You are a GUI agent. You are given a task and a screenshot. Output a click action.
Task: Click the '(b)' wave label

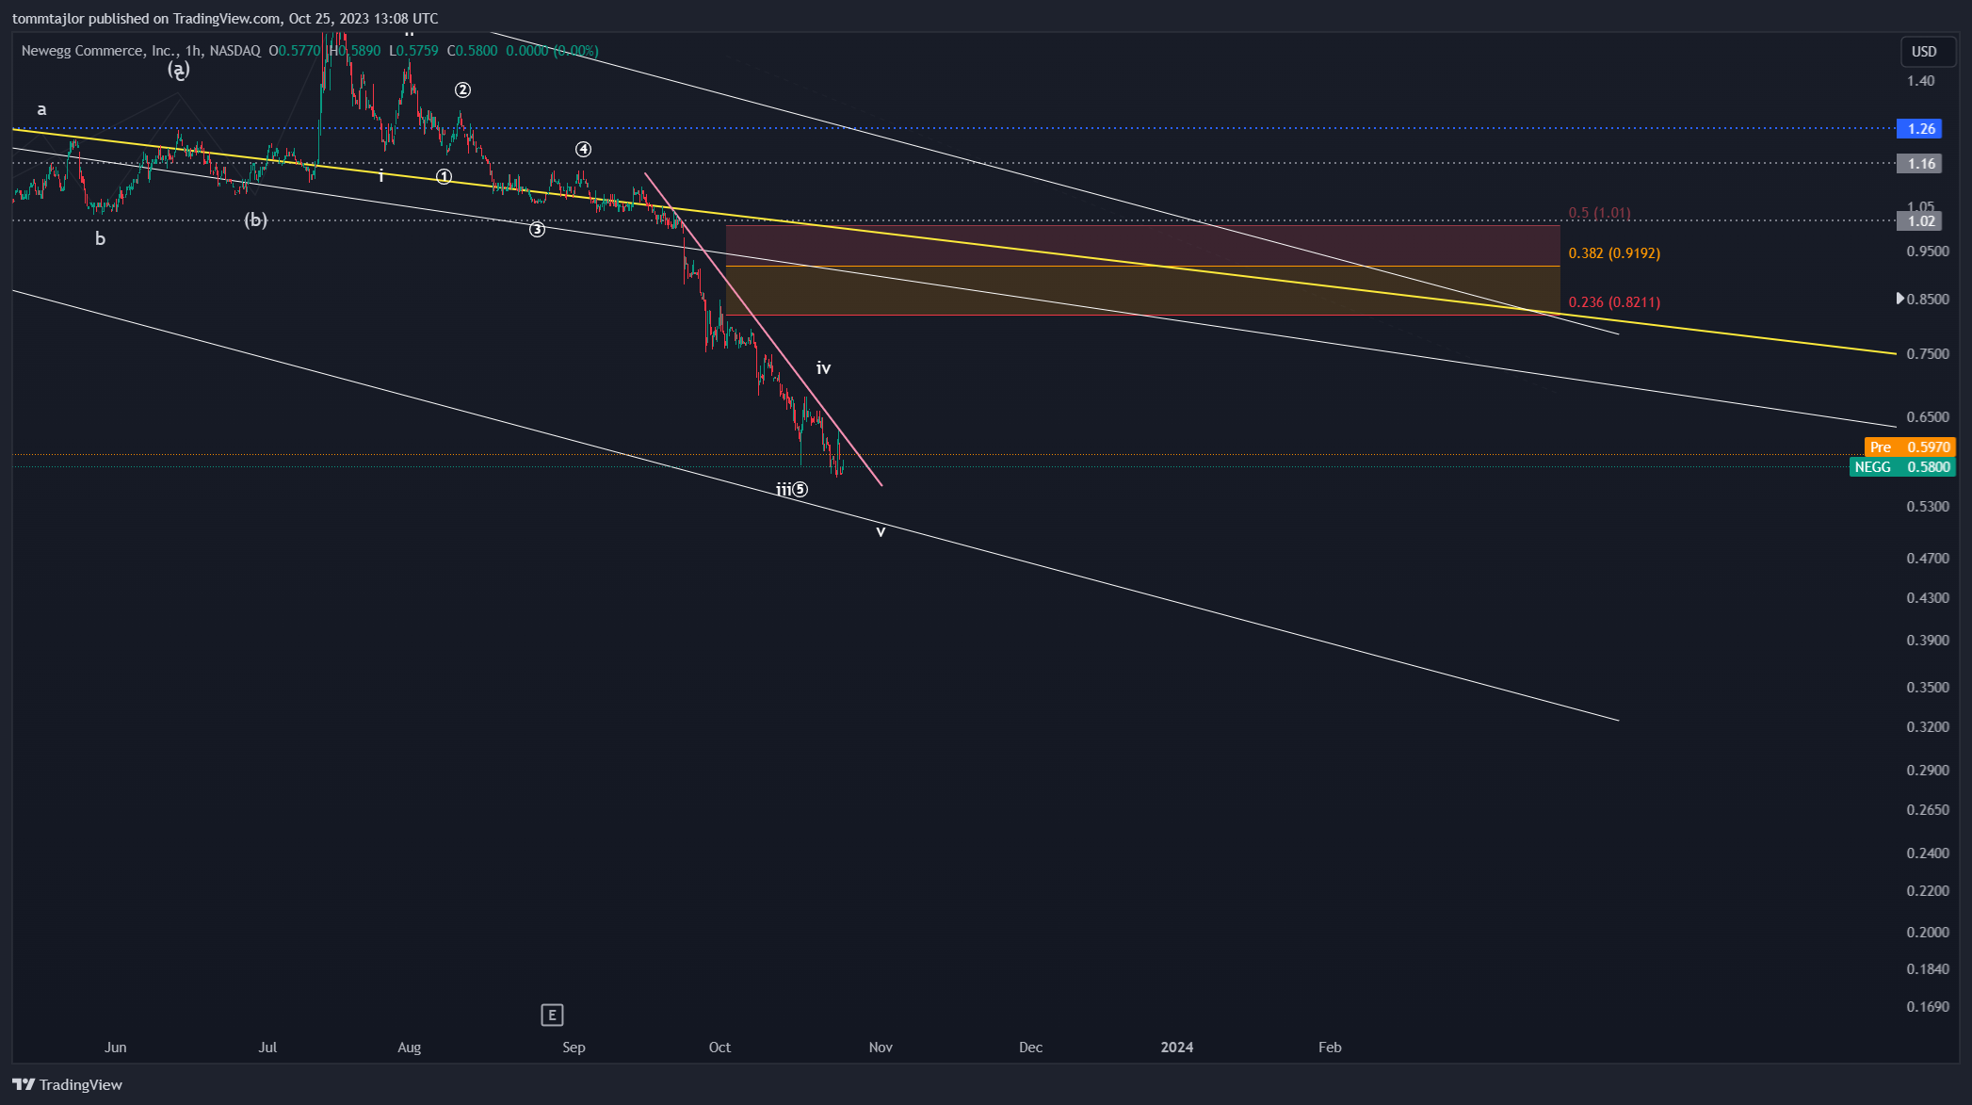tap(255, 220)
